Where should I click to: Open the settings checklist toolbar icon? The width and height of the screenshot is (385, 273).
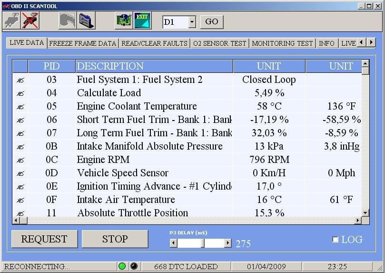pos(86,21)
